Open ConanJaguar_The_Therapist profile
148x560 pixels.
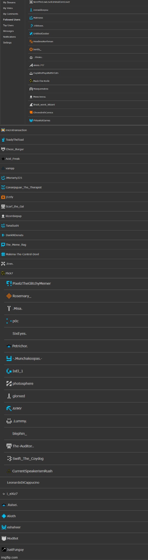click(x=24, y=187)
